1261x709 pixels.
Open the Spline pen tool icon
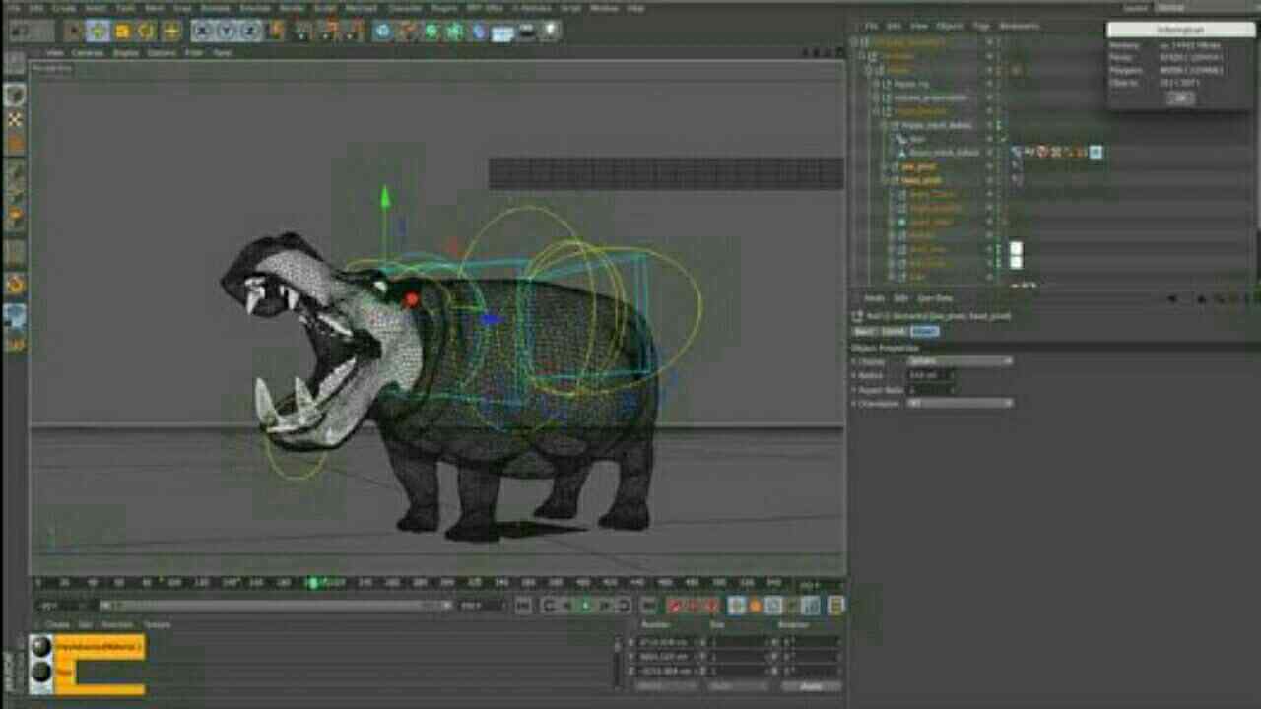407,31
